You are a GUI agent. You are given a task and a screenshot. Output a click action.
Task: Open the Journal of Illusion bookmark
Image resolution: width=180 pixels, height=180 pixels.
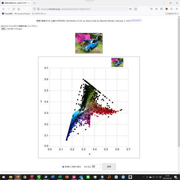(22, 13)
